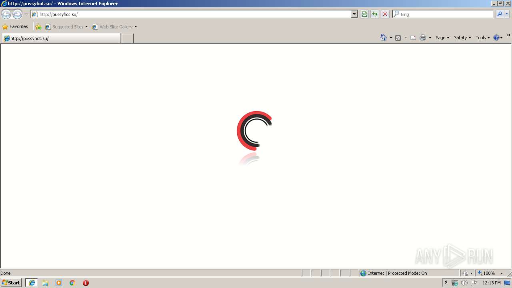Start a search with the magnifier button

tap(500, 14)
